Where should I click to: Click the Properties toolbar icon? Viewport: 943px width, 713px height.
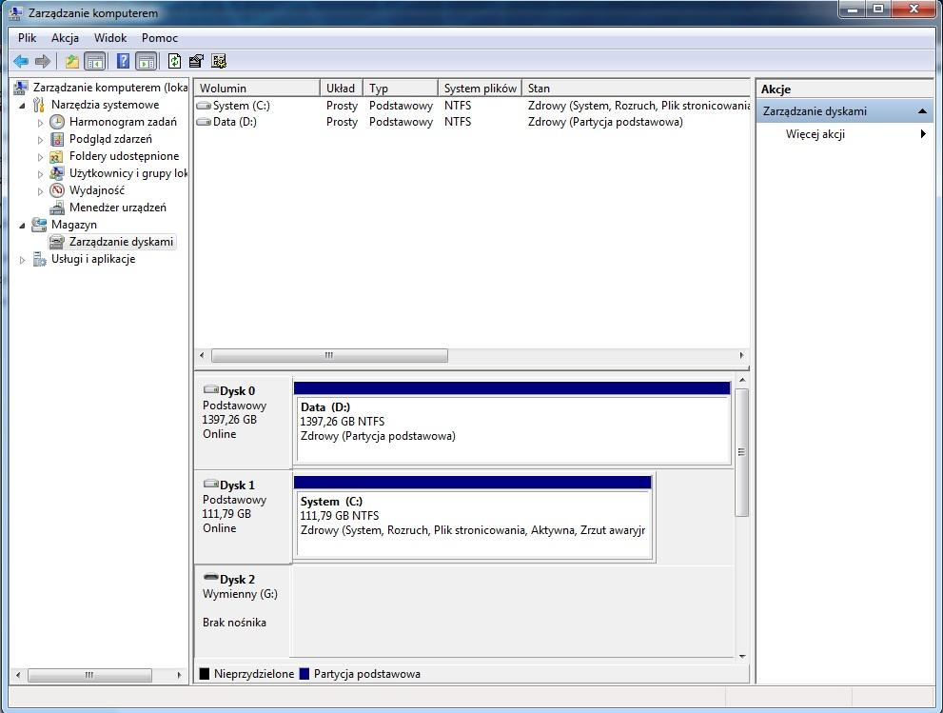[196, 61]
